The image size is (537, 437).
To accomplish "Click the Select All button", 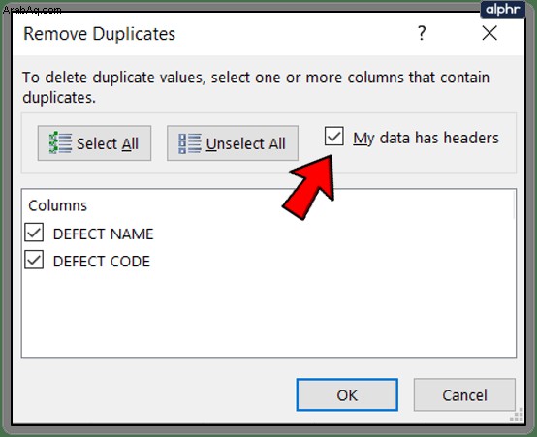I will point(94,143).
